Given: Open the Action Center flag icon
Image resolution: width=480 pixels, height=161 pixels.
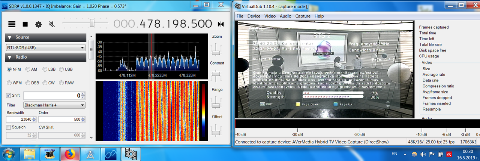Looking at the screenshot, I should coord(431,154).
